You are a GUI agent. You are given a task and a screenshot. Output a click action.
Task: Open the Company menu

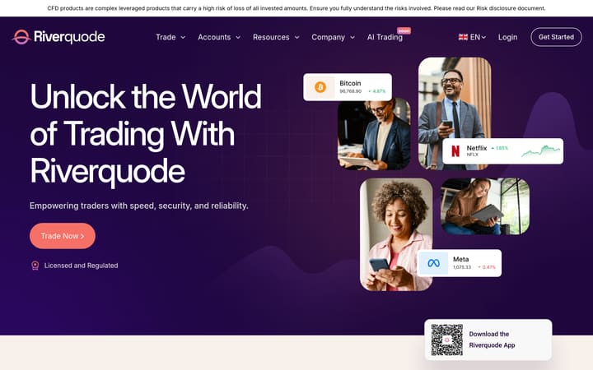click(328, 37)
